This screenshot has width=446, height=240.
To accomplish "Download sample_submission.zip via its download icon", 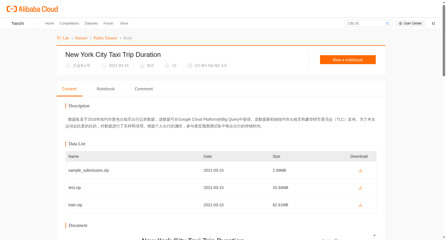I will coord(360,170).
